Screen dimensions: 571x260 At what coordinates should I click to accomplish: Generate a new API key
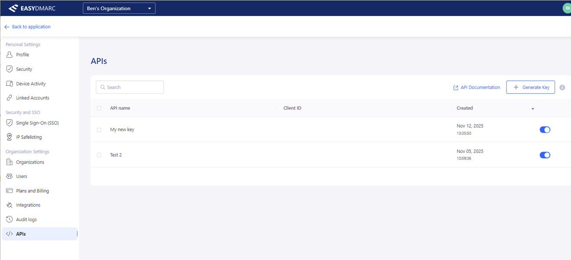pos(530,87)
